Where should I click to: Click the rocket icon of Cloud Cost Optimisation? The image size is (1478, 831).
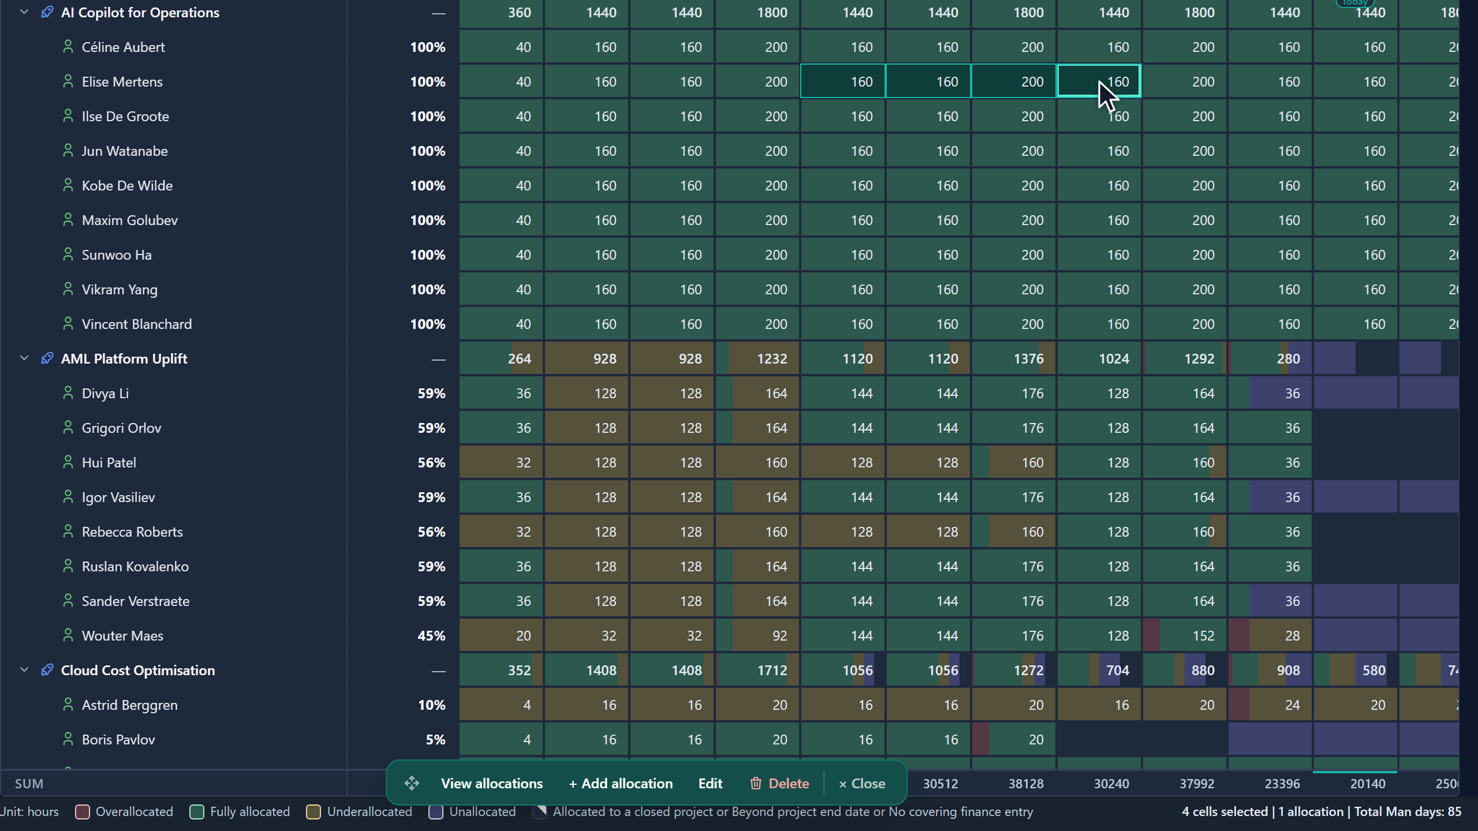[x=47, y=670]
